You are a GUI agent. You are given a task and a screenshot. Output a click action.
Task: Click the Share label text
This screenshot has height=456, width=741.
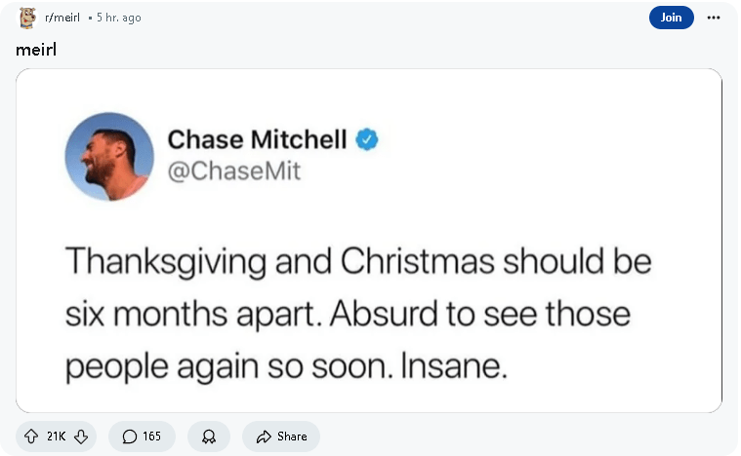292,437
